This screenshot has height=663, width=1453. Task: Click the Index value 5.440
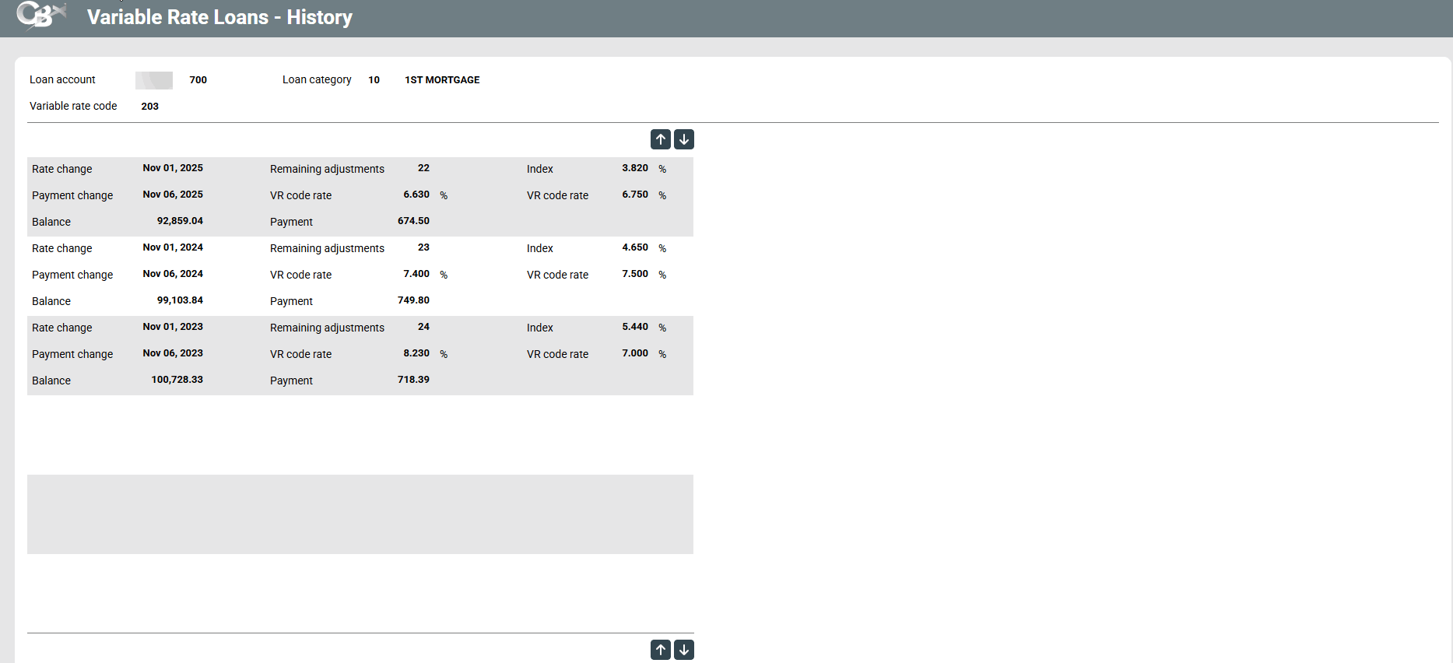click(635, 327)
